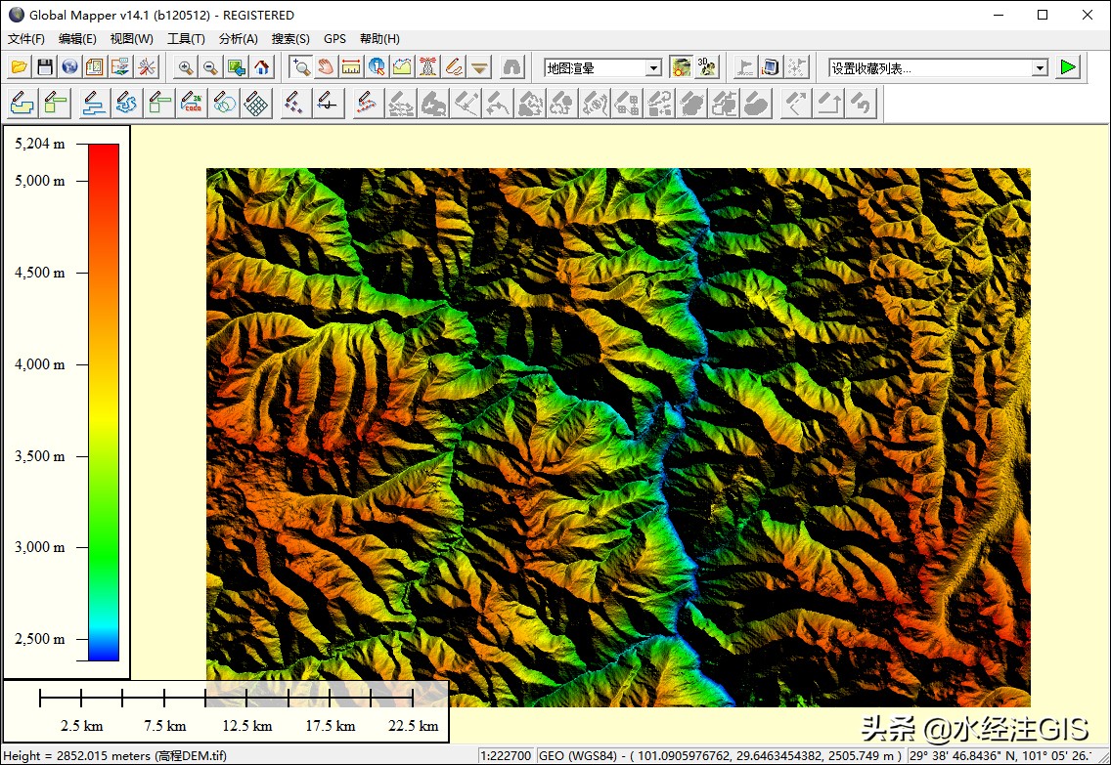
Task: Select the Zoom tool with crosshair magnifier
Action: pos(301,67)
